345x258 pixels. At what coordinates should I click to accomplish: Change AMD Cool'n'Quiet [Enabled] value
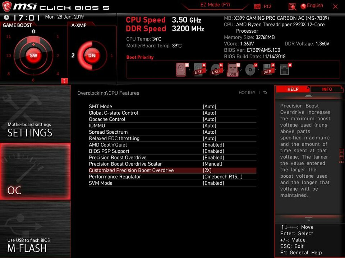click(213, 144)
